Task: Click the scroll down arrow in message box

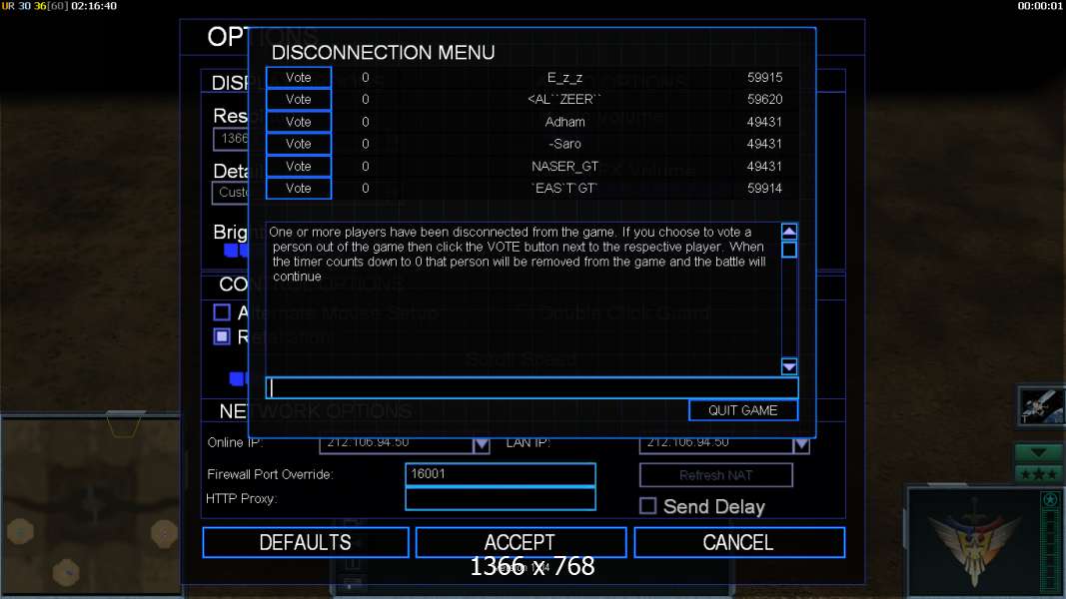Action: [x=789, y=366]
